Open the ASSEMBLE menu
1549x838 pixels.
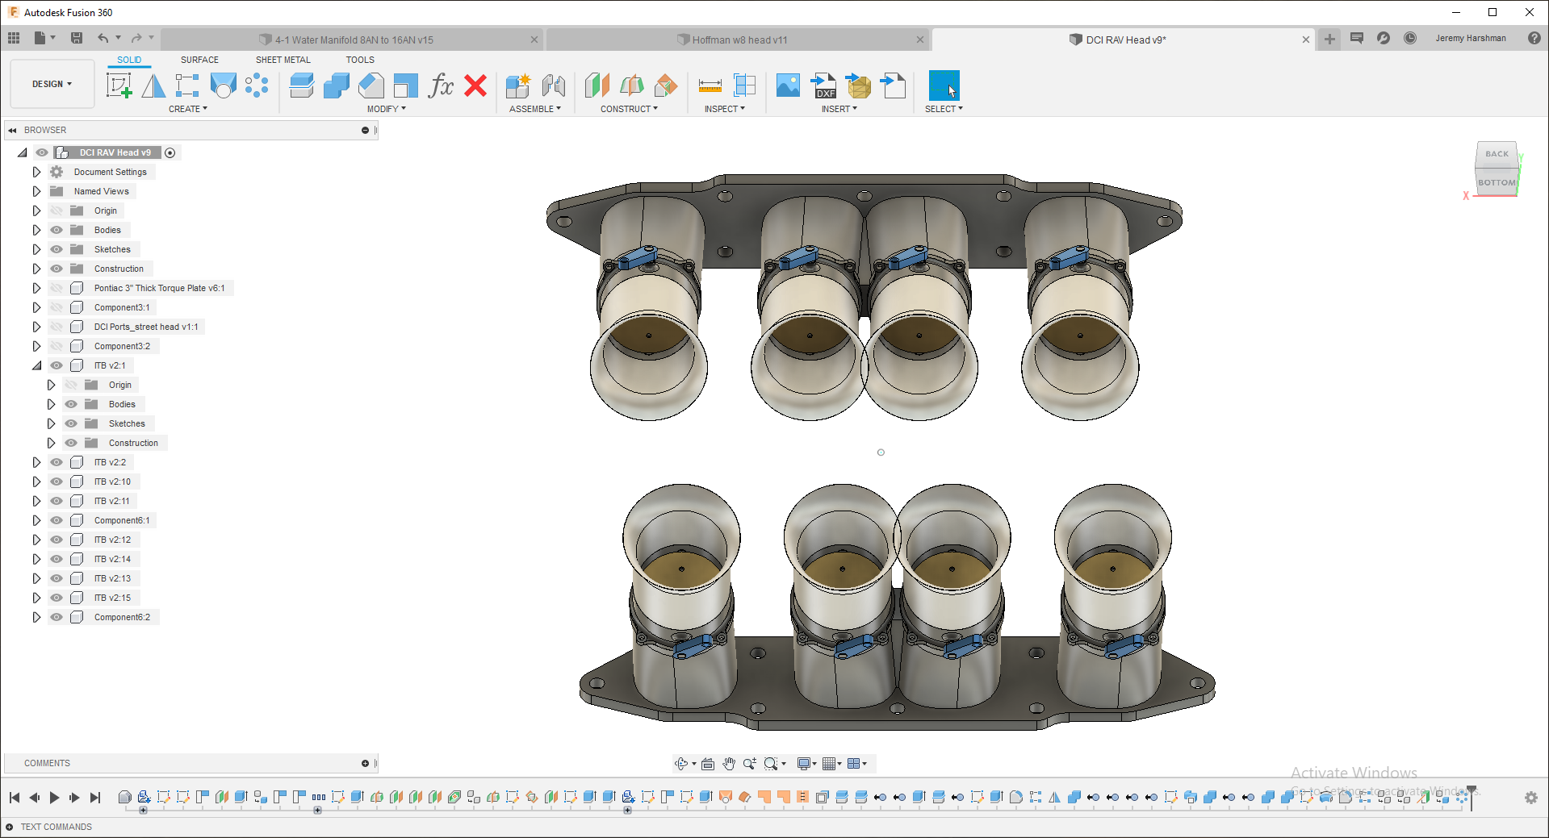click(535, 109)
